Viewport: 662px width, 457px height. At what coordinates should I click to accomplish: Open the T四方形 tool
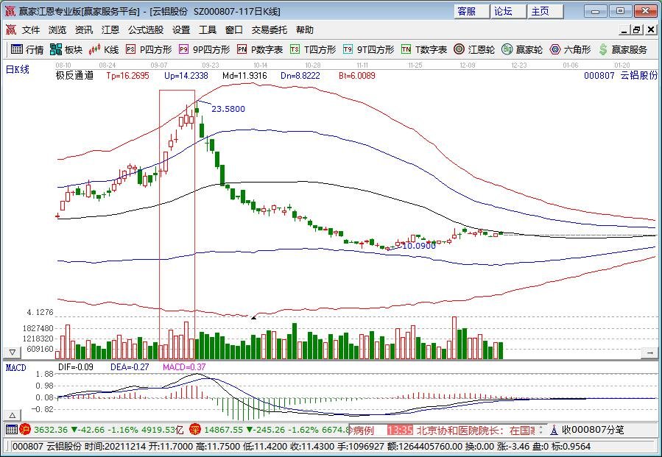click(x=313, y=50)
